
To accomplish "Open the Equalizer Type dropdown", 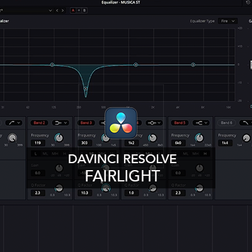I will tap(228, 21).
